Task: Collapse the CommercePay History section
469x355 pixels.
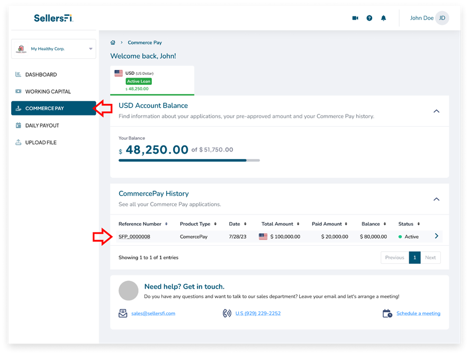Action: coord(436,199)
